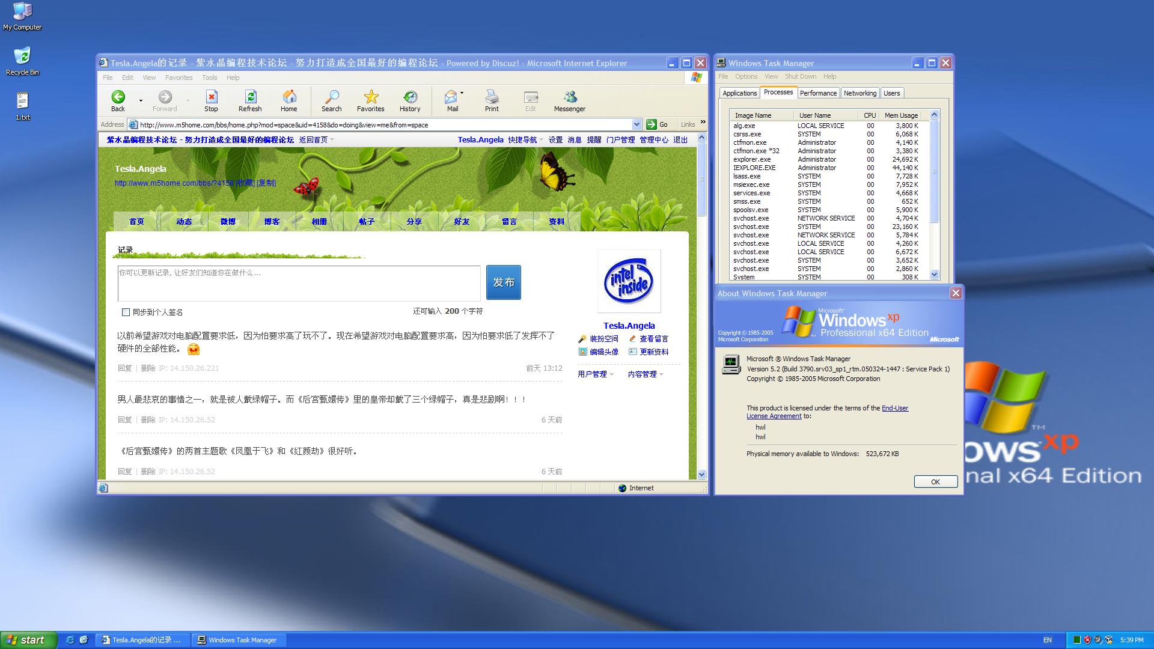Click the 发布 publish button
Image resolution: width=1154 pixels, height=649 pixels.
(504, 282)
